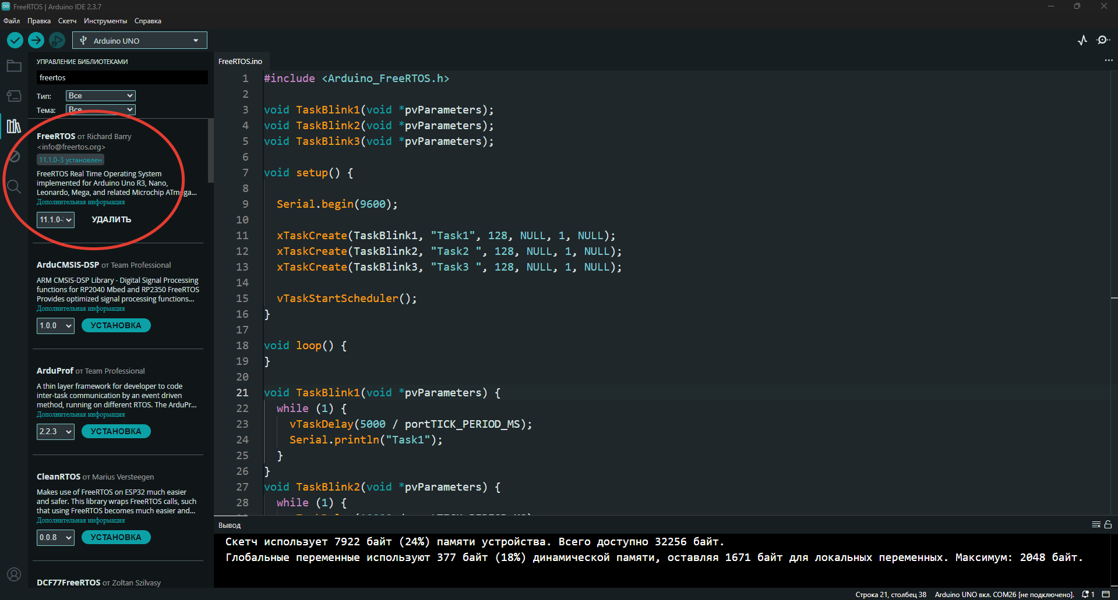1118x600 pixels.
Task: Open the Инструменты menu
Action: tap(105, 21)
